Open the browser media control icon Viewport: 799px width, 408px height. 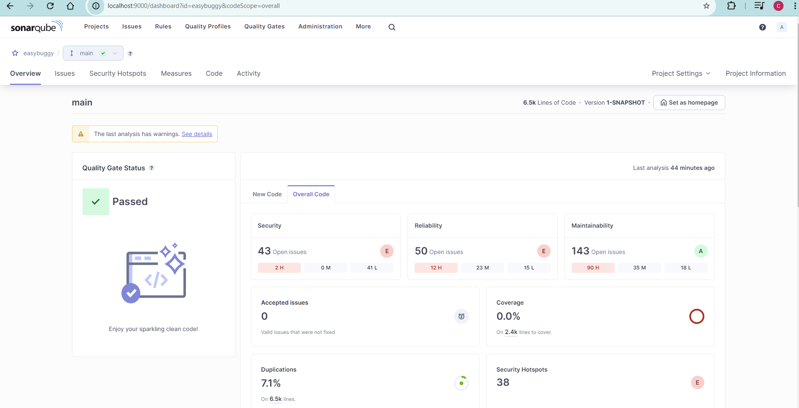tap(759, 6)
